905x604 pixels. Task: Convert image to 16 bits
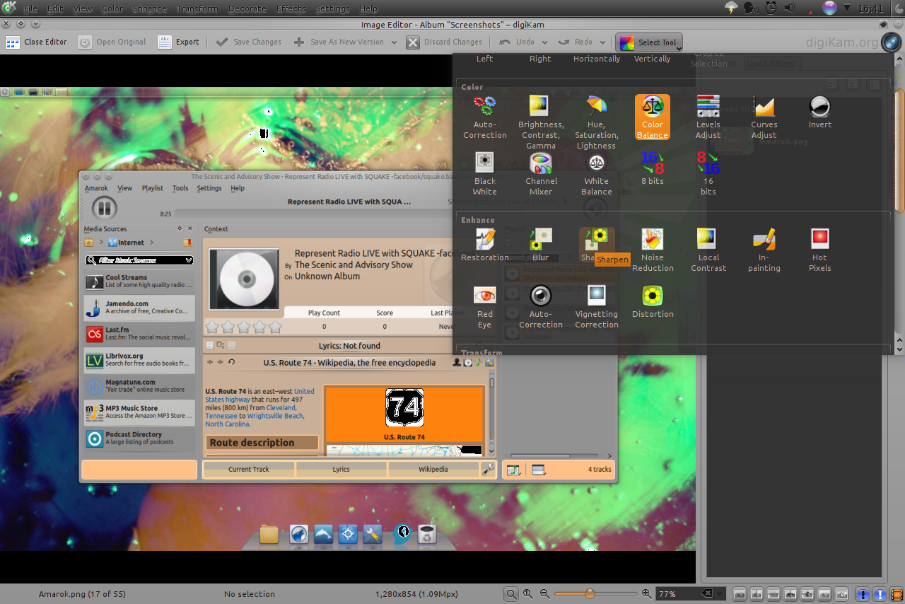[x=708, y=174]
